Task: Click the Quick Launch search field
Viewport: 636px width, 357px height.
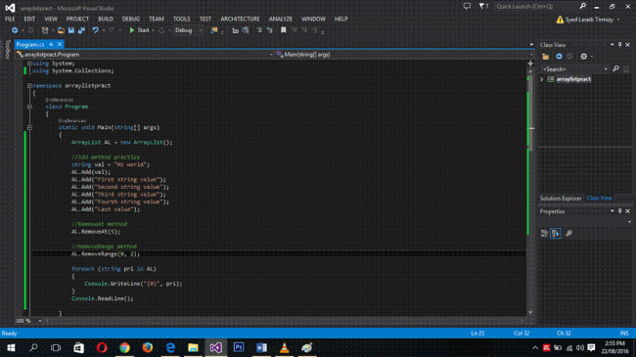Action: [x=536, y=6]
